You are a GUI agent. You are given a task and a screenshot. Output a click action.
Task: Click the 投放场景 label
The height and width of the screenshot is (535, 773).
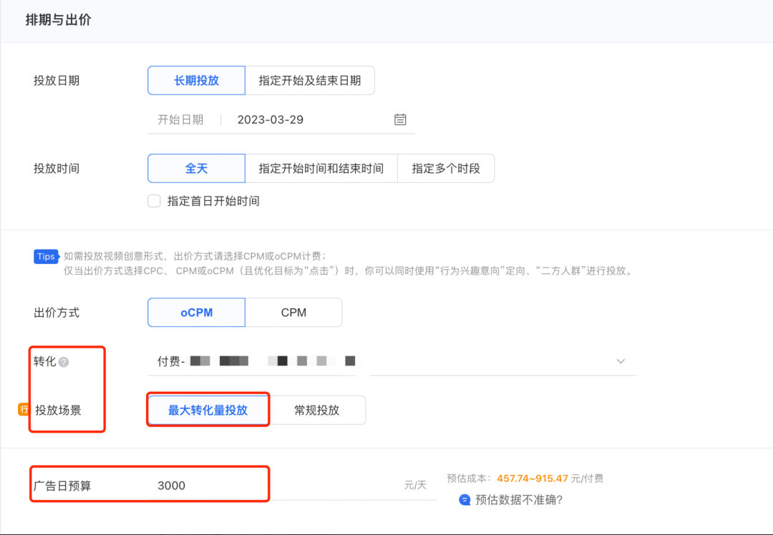pos(58,410)
